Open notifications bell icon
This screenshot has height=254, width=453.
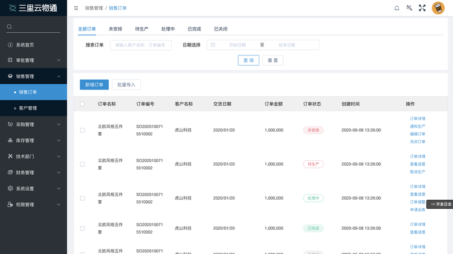click(x=397, y=8)
